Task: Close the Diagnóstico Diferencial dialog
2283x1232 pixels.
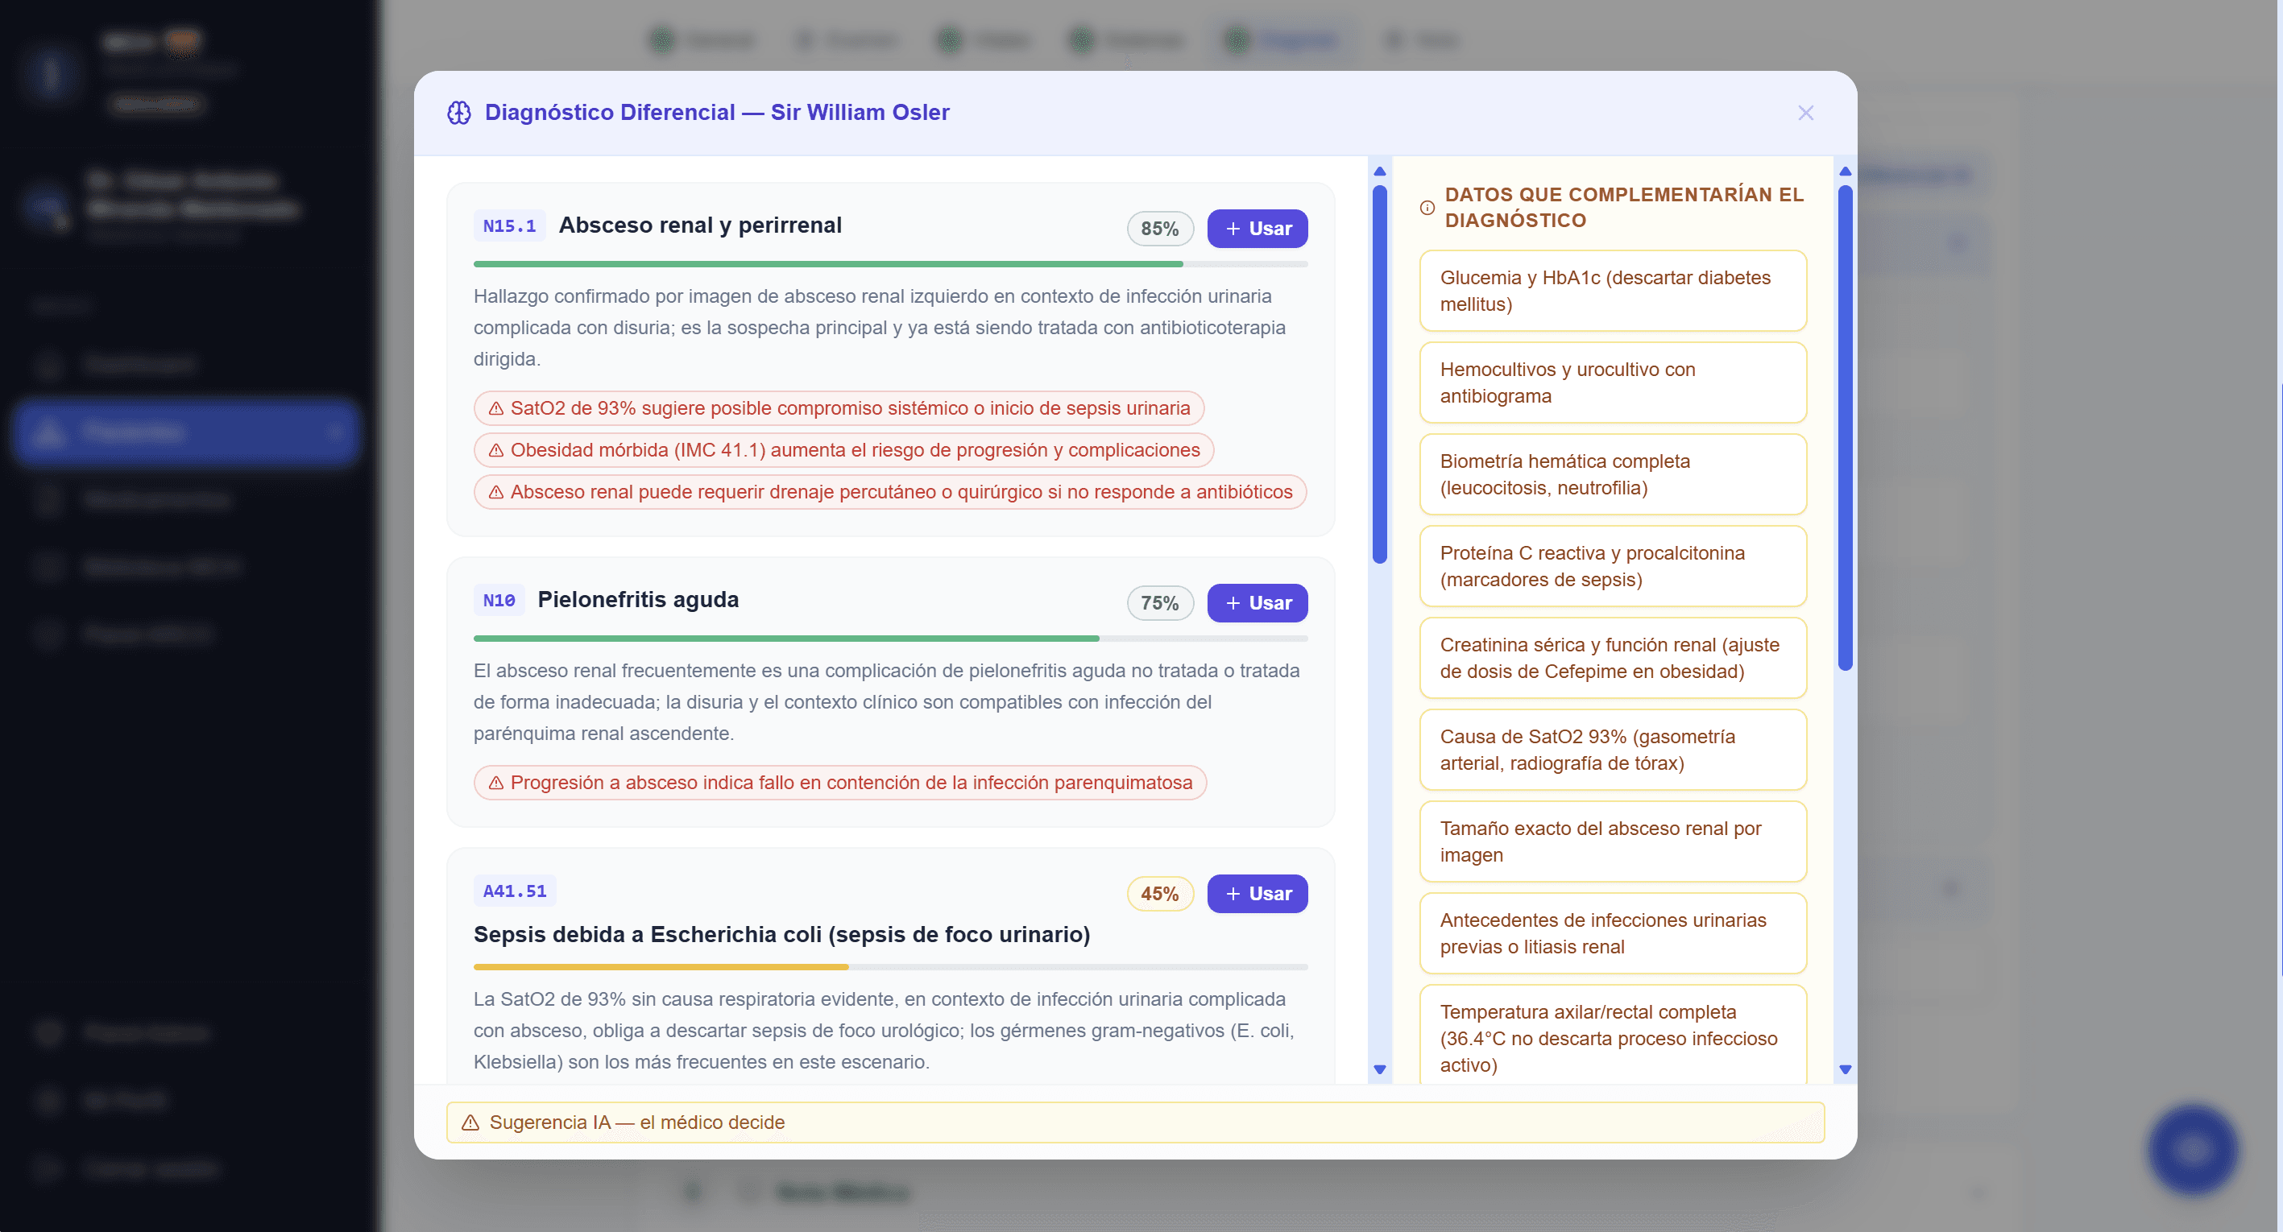Action: (x=1805, y=113)
